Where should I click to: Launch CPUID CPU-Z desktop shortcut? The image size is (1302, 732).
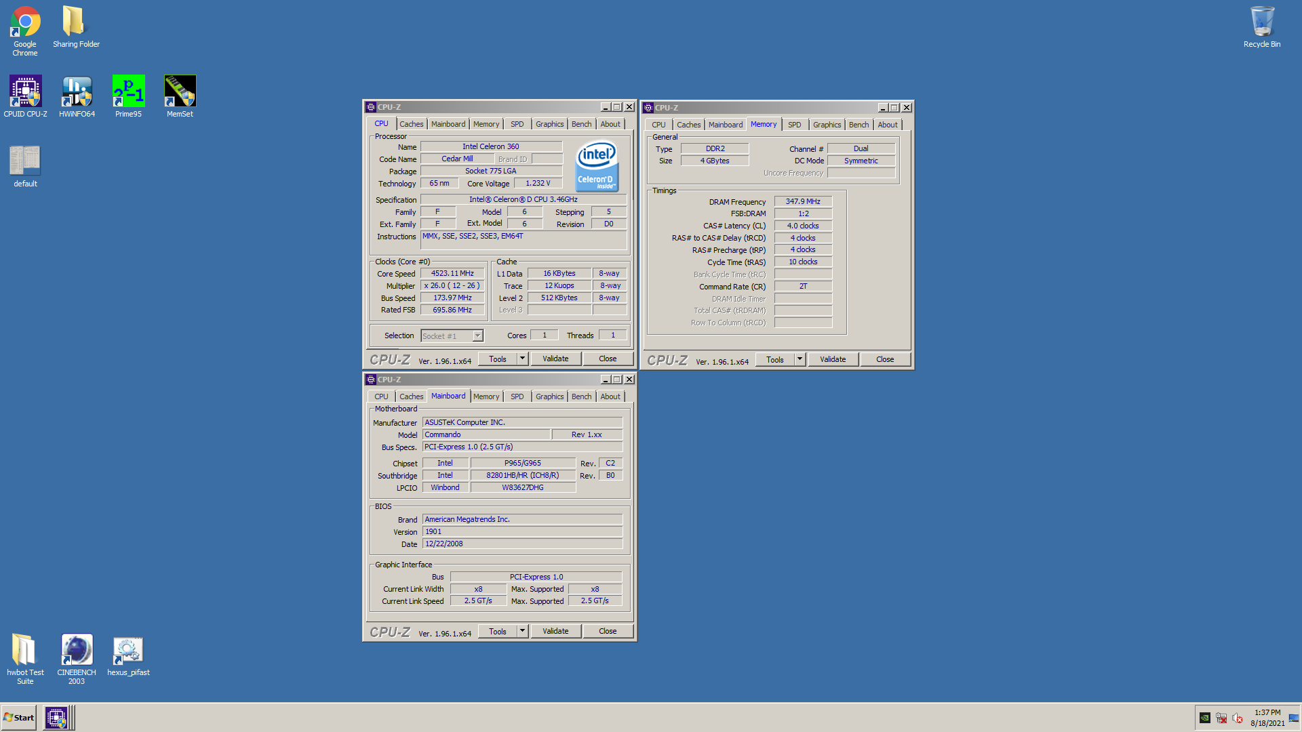(x=26, y=96)
